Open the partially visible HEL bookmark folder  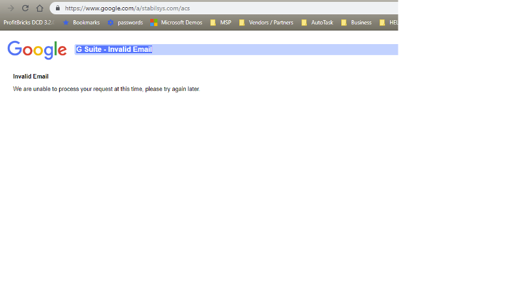[x=389, y=23]
